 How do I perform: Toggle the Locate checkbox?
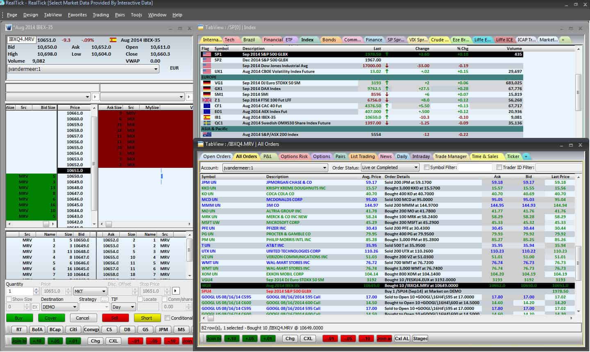(140, 299)
